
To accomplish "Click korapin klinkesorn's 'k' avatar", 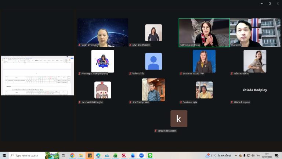I will [179, 119].
